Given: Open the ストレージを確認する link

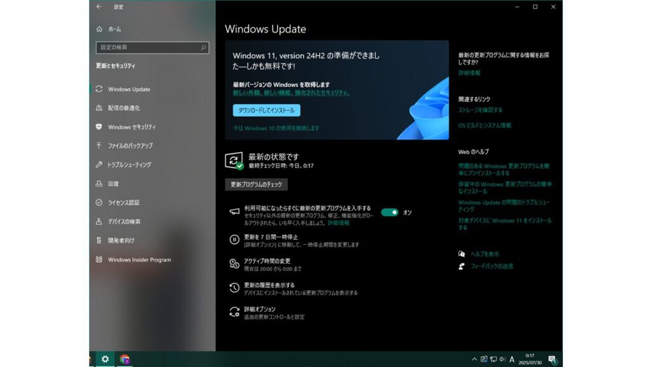Looking at the screenshot, I should point(480,110).
